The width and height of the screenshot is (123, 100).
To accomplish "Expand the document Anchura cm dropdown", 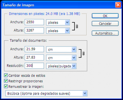I will click(61, 49).
